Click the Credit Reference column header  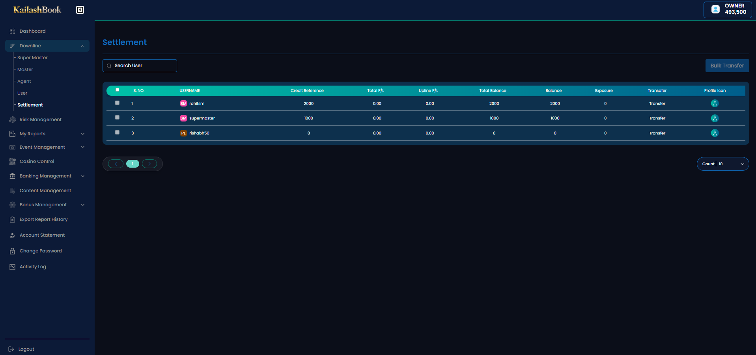point(307,91)
